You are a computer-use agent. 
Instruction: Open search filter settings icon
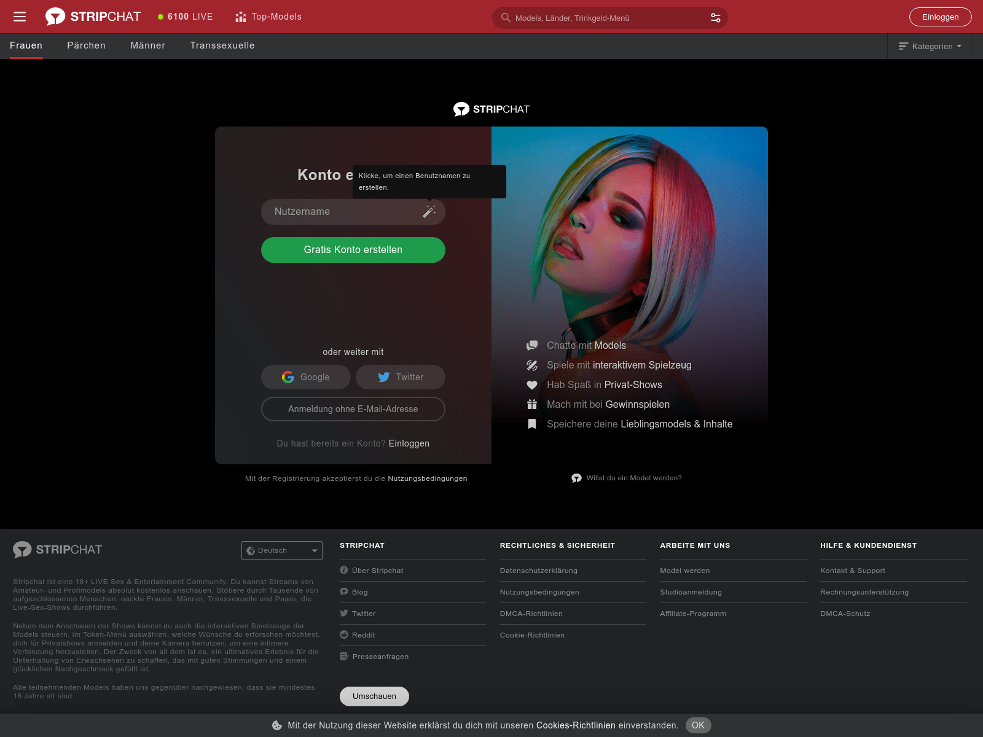click(716, 18)
